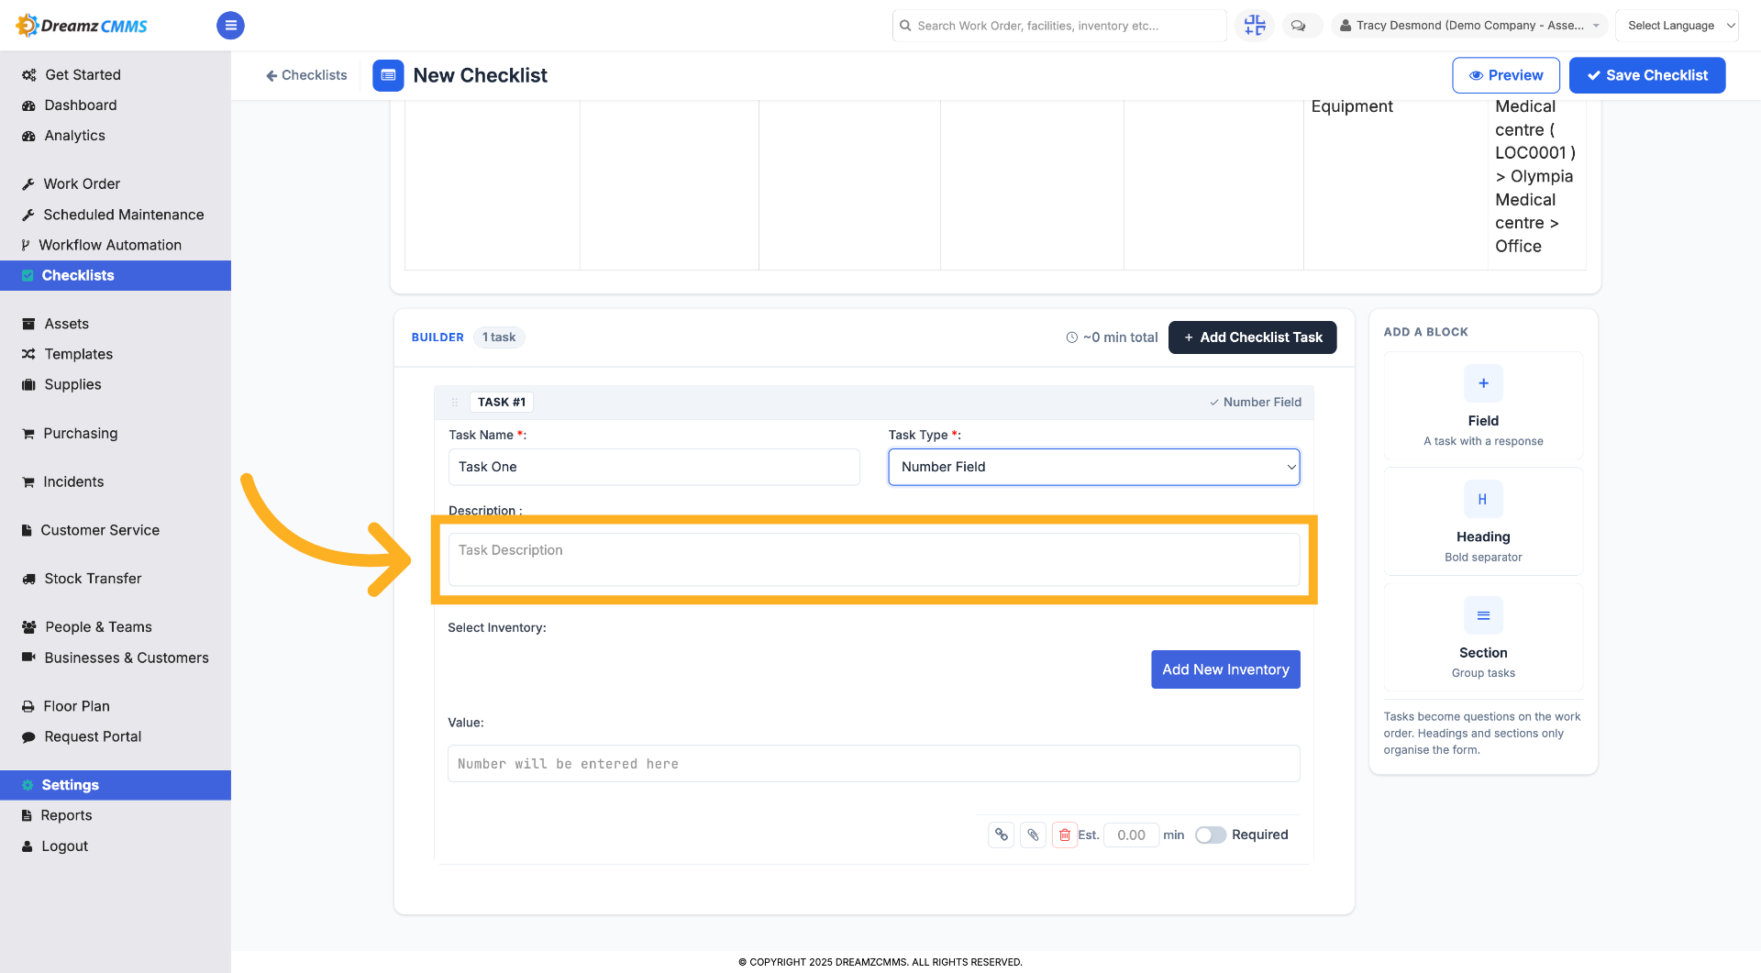This screenshot has height=973, width=1761.
Task: Open Reports in the sidebar
Action: tap(66, 815)
